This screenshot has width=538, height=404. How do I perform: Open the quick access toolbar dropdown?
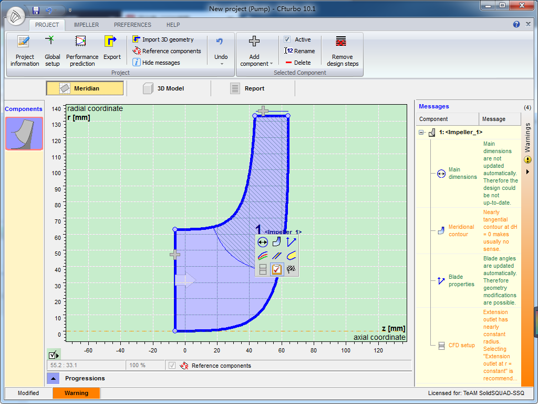tap(70, 11)
